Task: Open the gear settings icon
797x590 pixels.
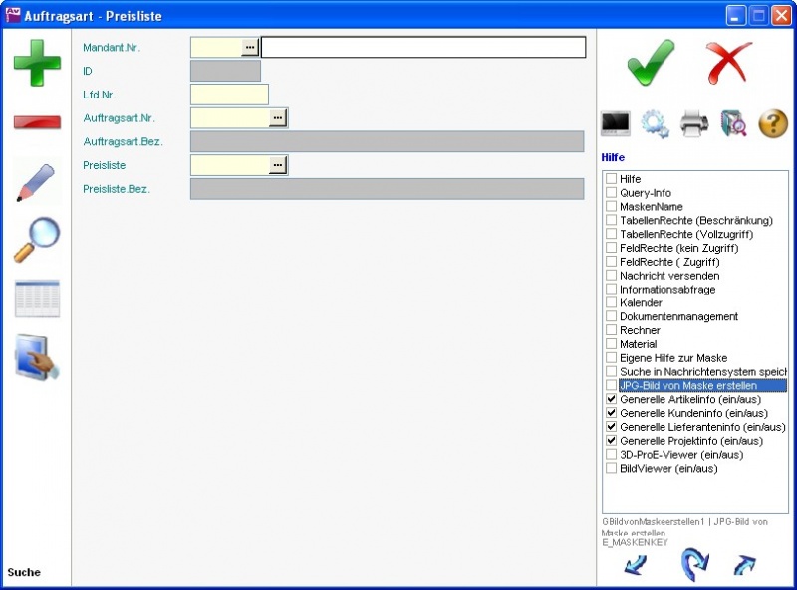Action: (x=655, y=123)
